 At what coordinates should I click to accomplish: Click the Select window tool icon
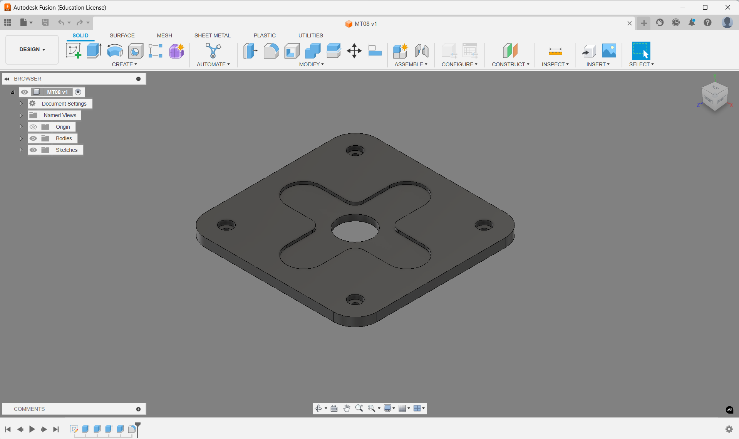(641, 50)
